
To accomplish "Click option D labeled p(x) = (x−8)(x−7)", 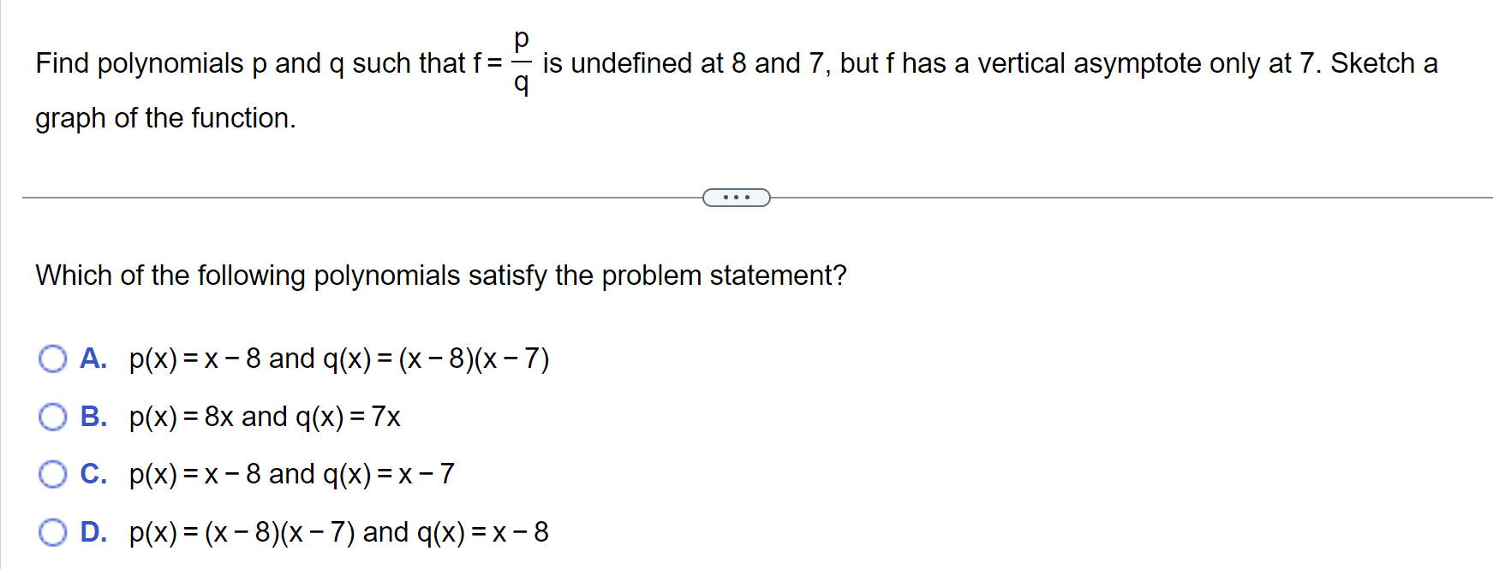I will (338, 532).
